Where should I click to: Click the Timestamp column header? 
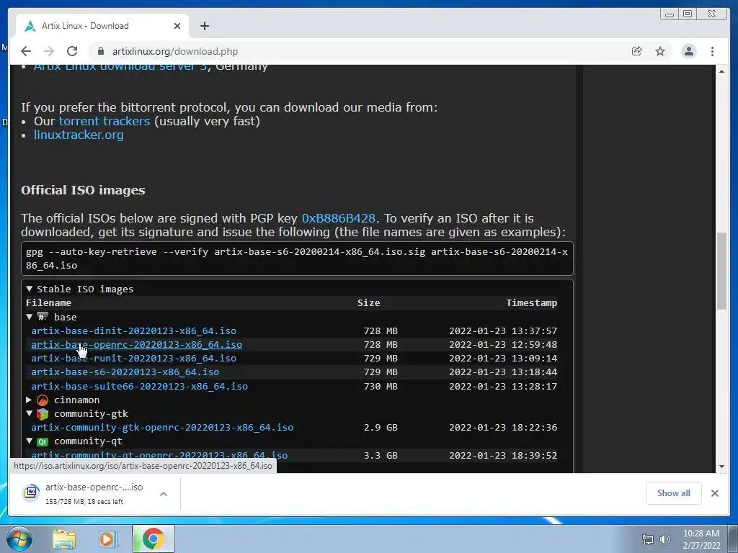click(x=531, y=303)
